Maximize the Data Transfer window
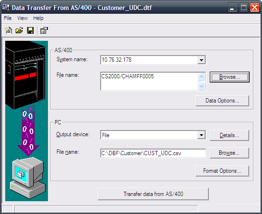This screenshot has width=262, height=214. [x=243, y=8]
